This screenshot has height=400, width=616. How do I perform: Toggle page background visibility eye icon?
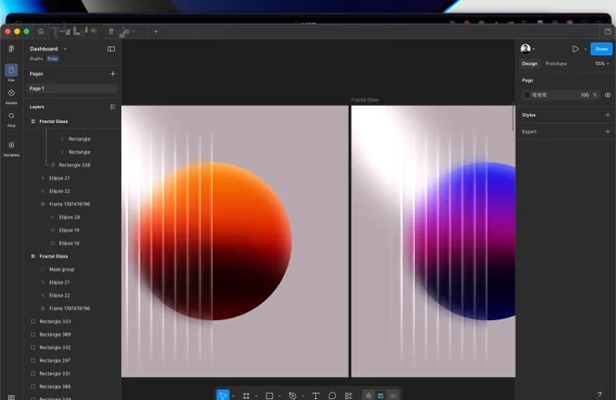[x=607, y=95]
